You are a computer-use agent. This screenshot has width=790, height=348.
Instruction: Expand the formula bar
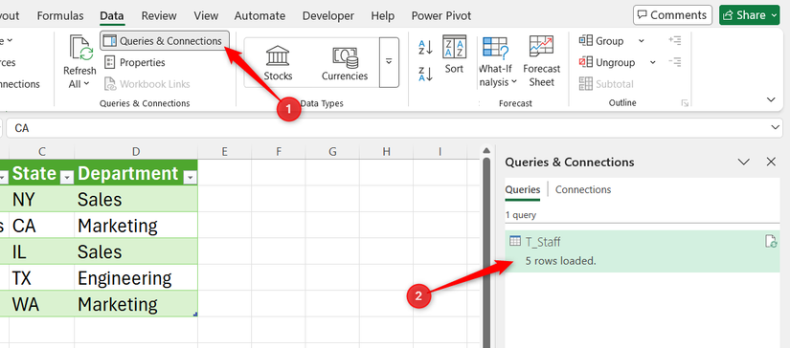tap(775, 128)
